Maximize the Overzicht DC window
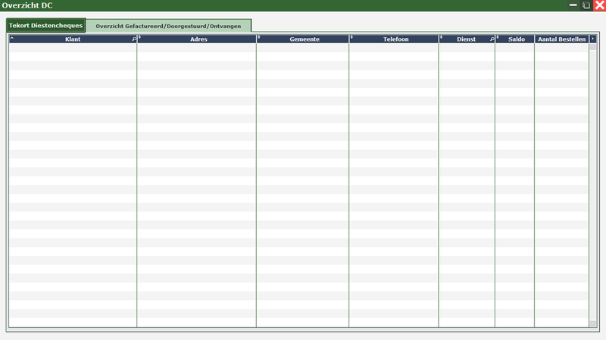 586,5
